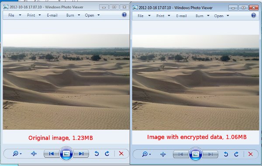The height and width of the screenshot is (166, 262).
Task: Click actual size icon in left viewer
Action: [x=34, y=154]
